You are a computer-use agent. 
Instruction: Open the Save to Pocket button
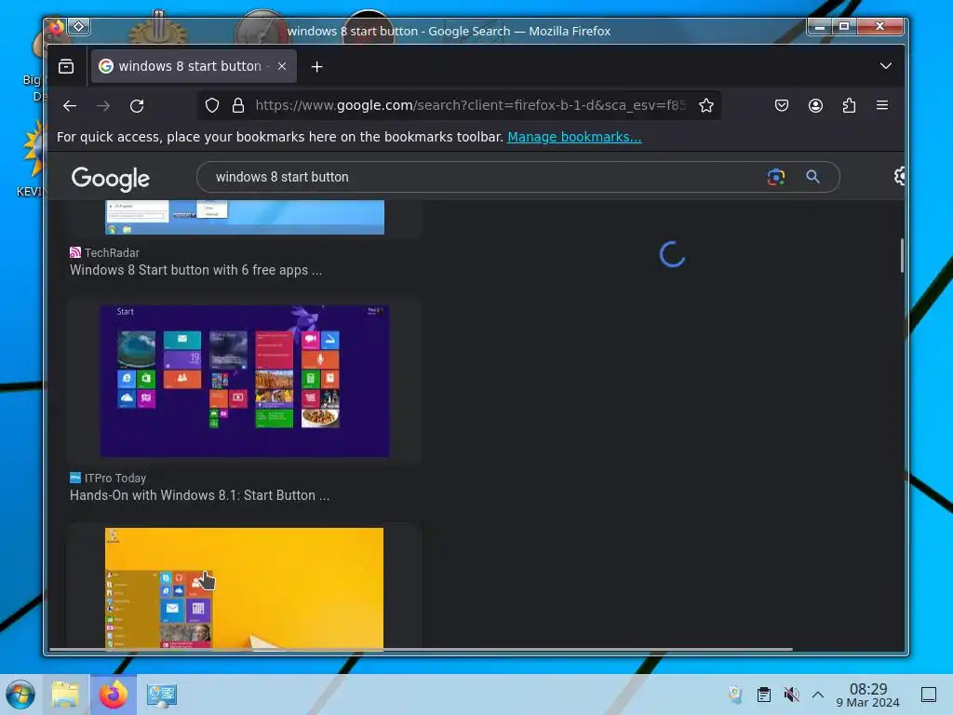782,106
